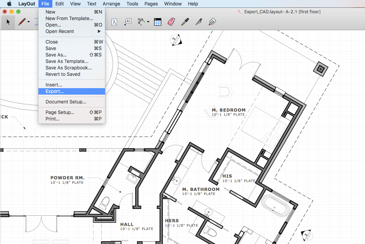
Task: Click section marker 2 near toolbar
Action: click(176, 40)
